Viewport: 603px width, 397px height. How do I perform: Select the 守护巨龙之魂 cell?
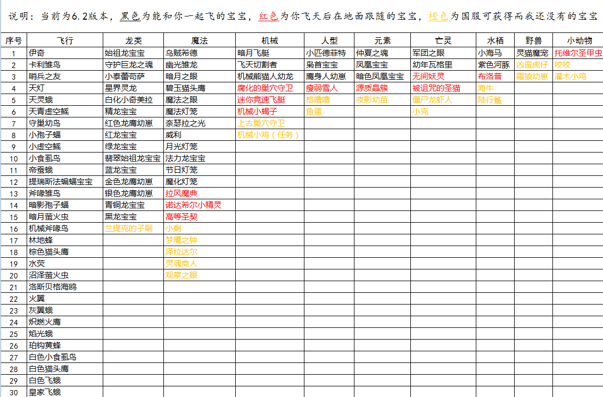click(134, 64)
